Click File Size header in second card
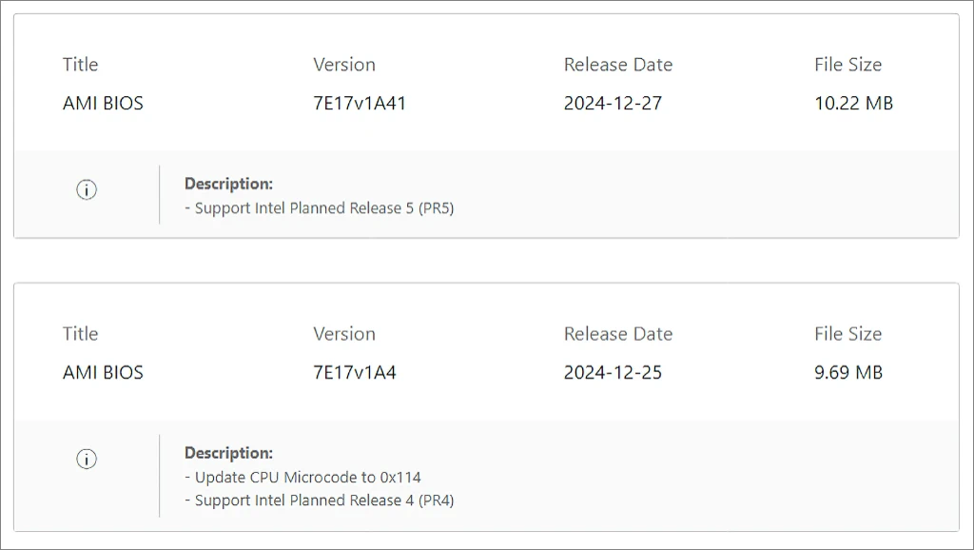Screen dimensions: 974x550 click(x=847, y=334)
